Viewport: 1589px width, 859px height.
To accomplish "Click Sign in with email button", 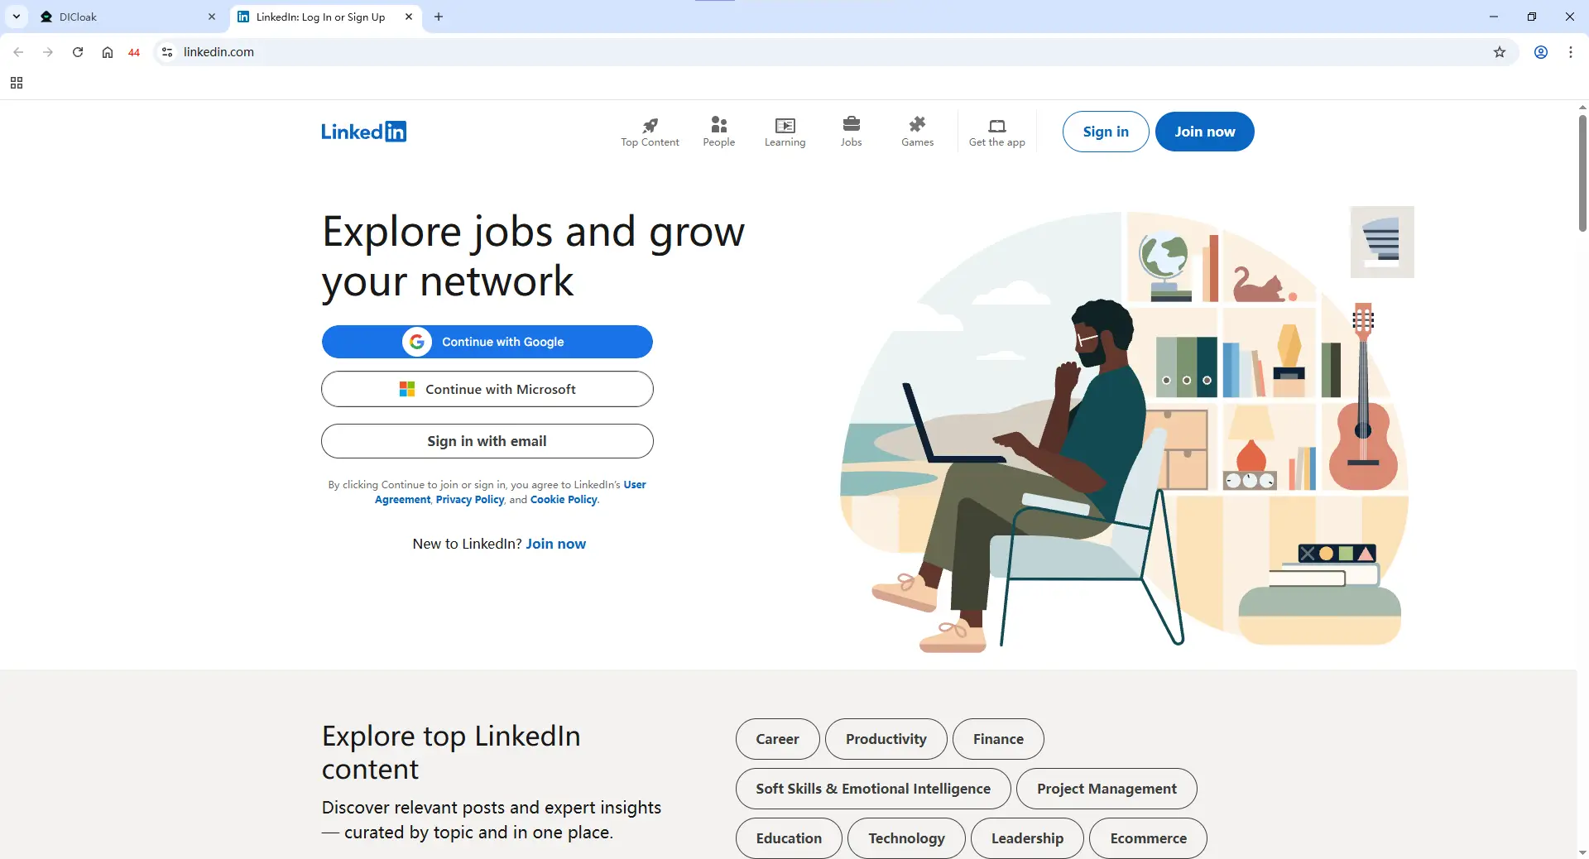I will point(487,441).
